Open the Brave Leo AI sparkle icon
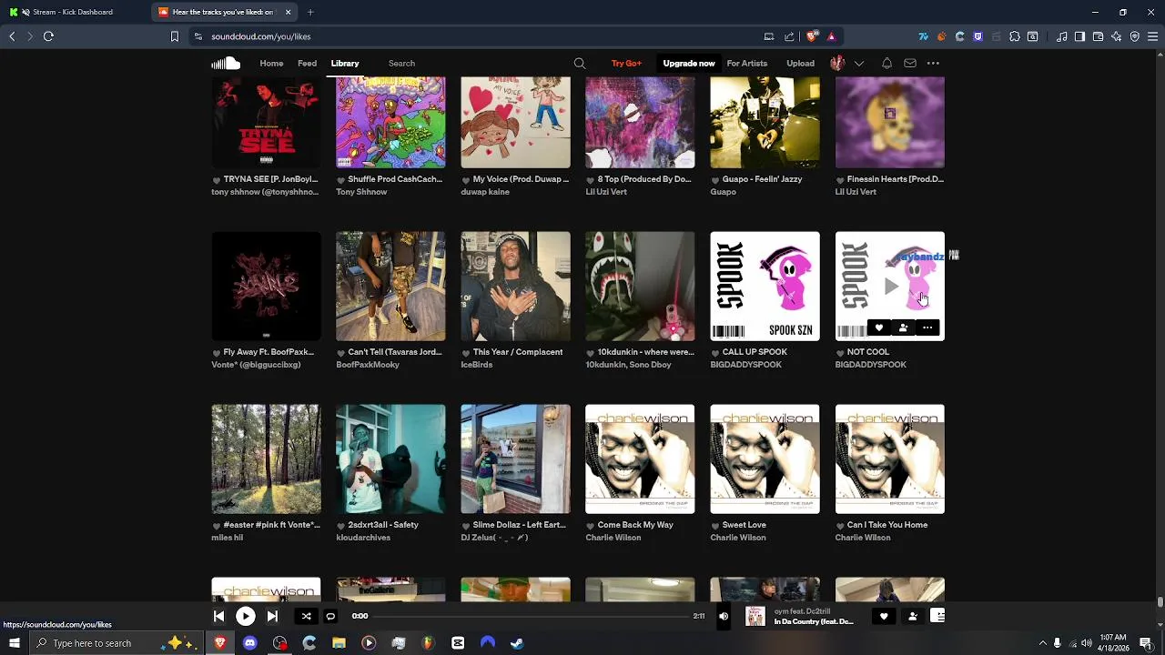Viewport: 1165px width, 655px height. coord(1116,36)
